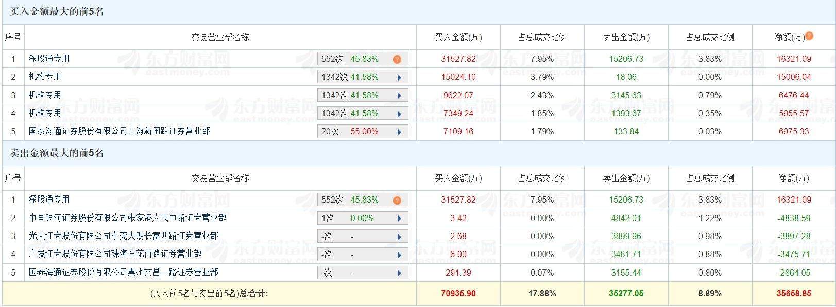The image size is (836, 307).
Task: Expand the stats box for 机构专用 in buy row 4
Action: click(x=399, y=114)
